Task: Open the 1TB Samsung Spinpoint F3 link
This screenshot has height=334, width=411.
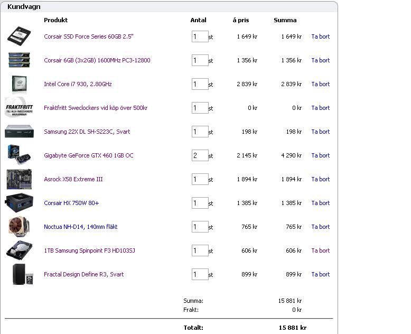Action: (x=89, y=251)
